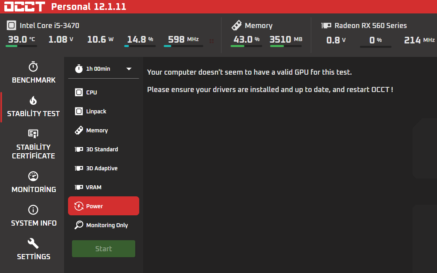Click the 3D Standard GPU icon
Screen dimensions: 437x273
pos(79,149)
